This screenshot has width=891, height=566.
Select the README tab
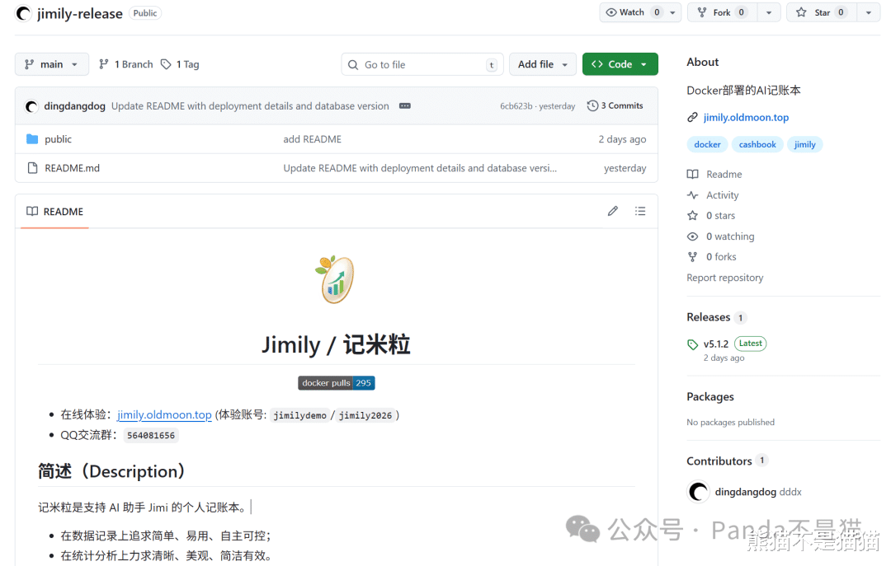[x=55, y=212]
